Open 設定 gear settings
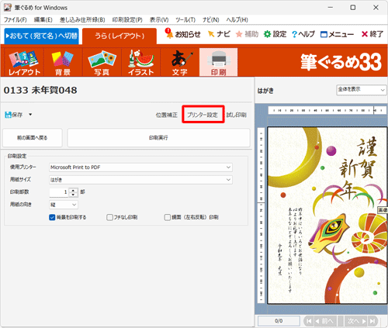388x328 pixels. point(267,34)
